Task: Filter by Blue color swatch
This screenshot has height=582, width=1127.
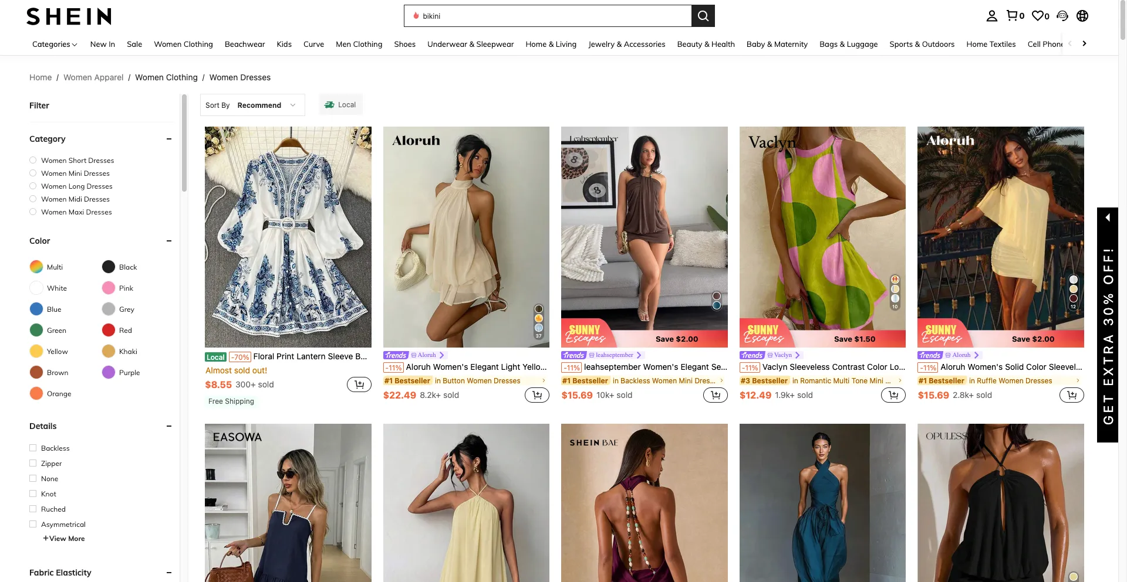Action: coord(36,309)
